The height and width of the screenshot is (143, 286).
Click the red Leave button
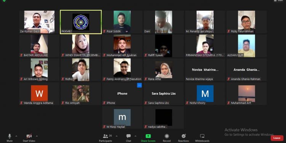pyautogui.click(x=277, y=138)
